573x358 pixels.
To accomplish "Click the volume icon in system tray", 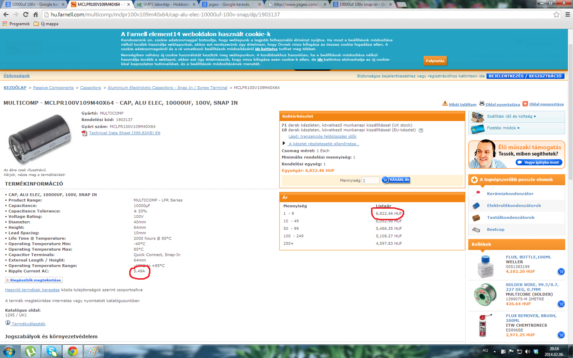I will (x=528, y=351).
